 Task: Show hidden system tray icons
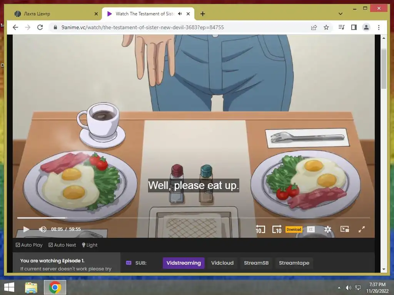tap(339, 288)
